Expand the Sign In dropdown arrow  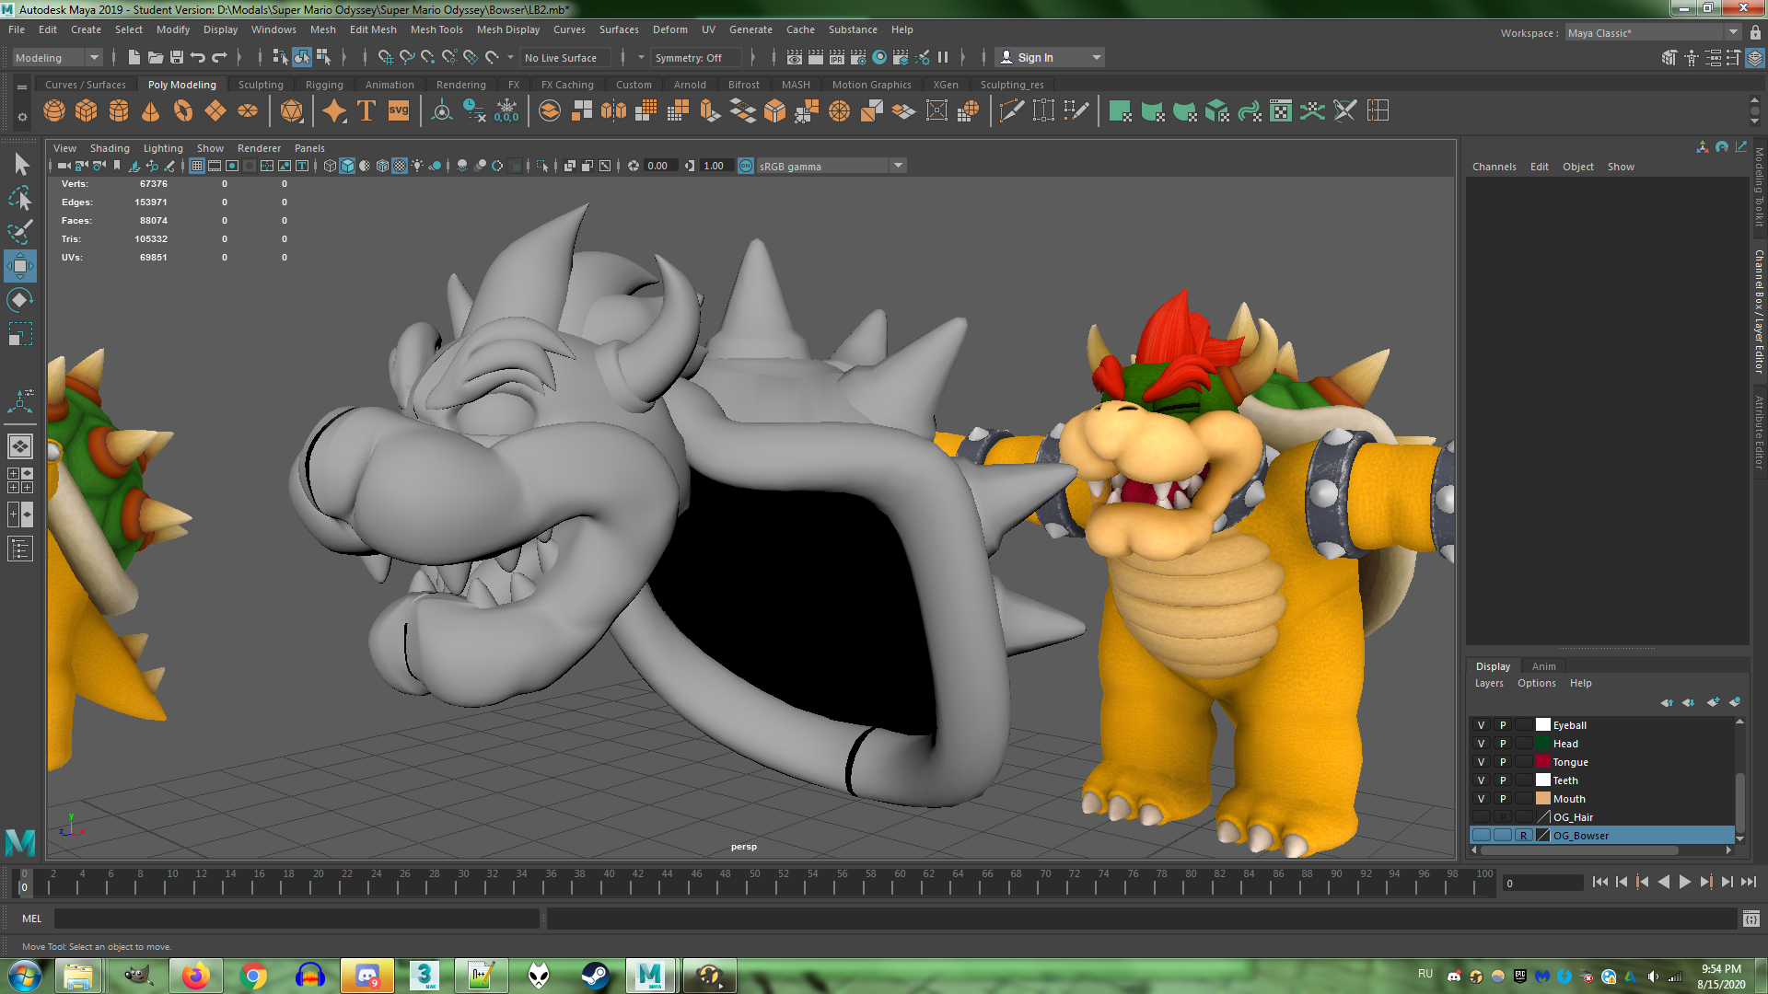[x=1096, y=57]
